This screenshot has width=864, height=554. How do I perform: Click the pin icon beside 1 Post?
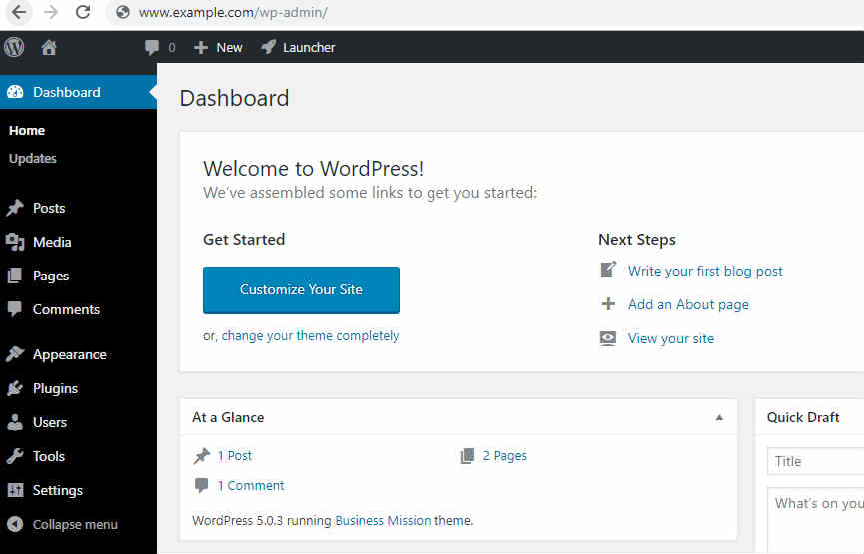tap(202, 456)
